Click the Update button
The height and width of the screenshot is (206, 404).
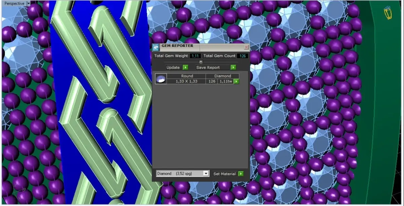click(174, 67)
